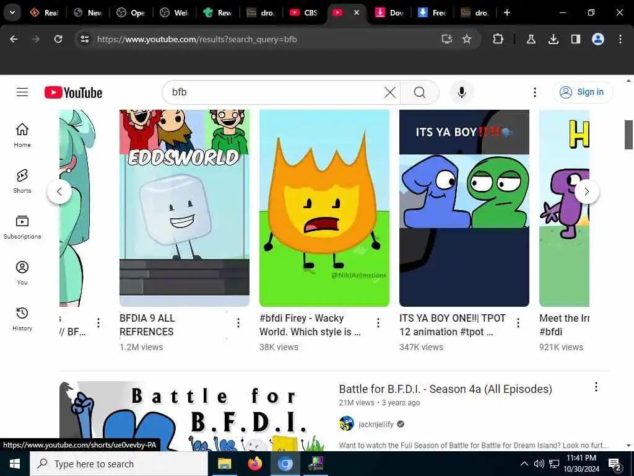This screenshot has height=476, width=634.
Task: Go back with the browser back arrow
Action: (14, 39)
